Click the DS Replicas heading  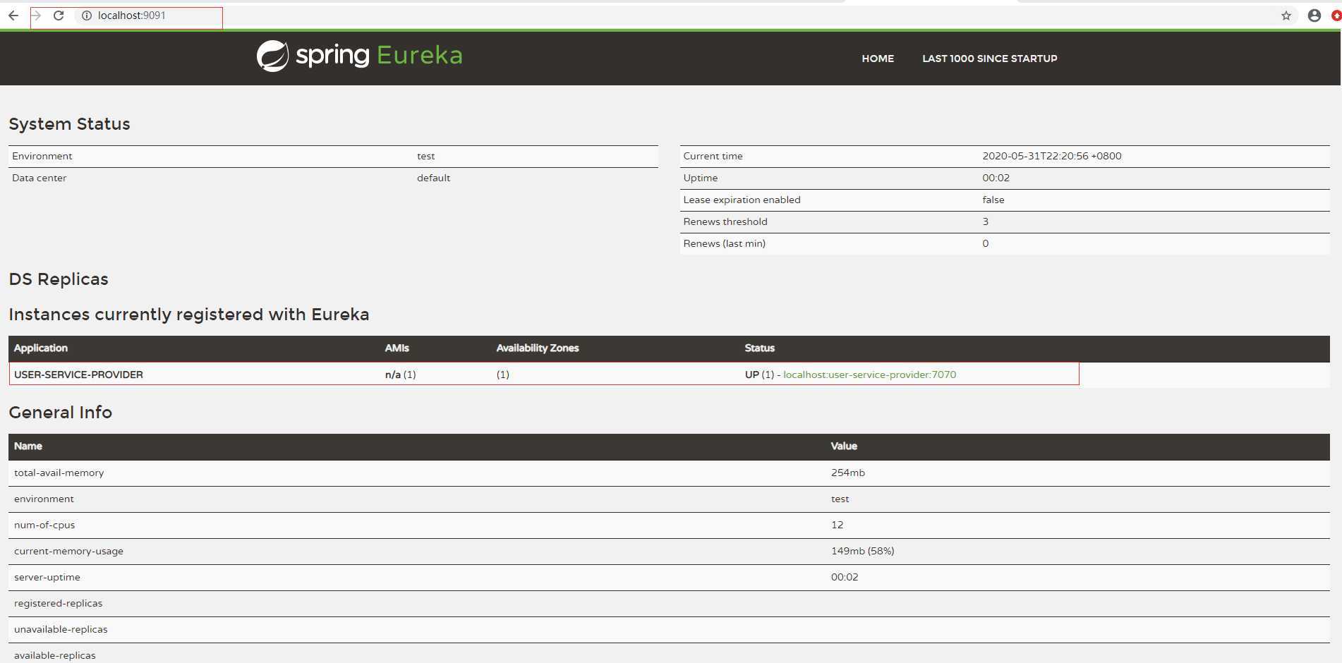(59, 279)
